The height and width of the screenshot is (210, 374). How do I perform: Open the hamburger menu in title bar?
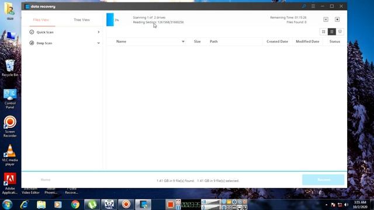(313, 6)
